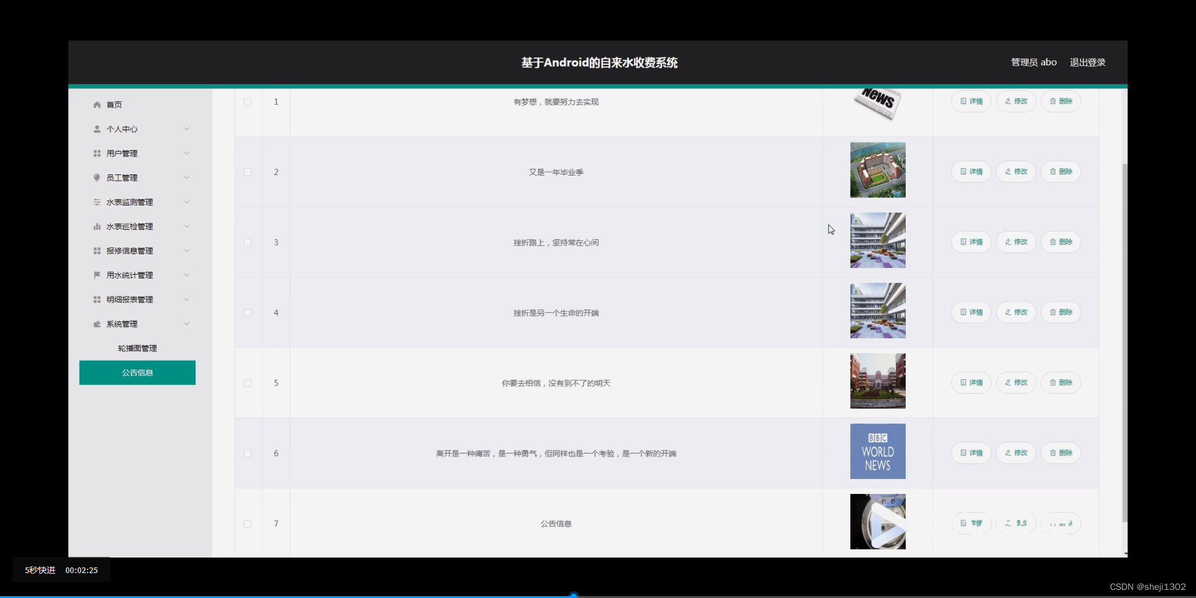Select 轮播图管理 in the sidebar
Screen dimensions: 1196x598
coord(137,348)
